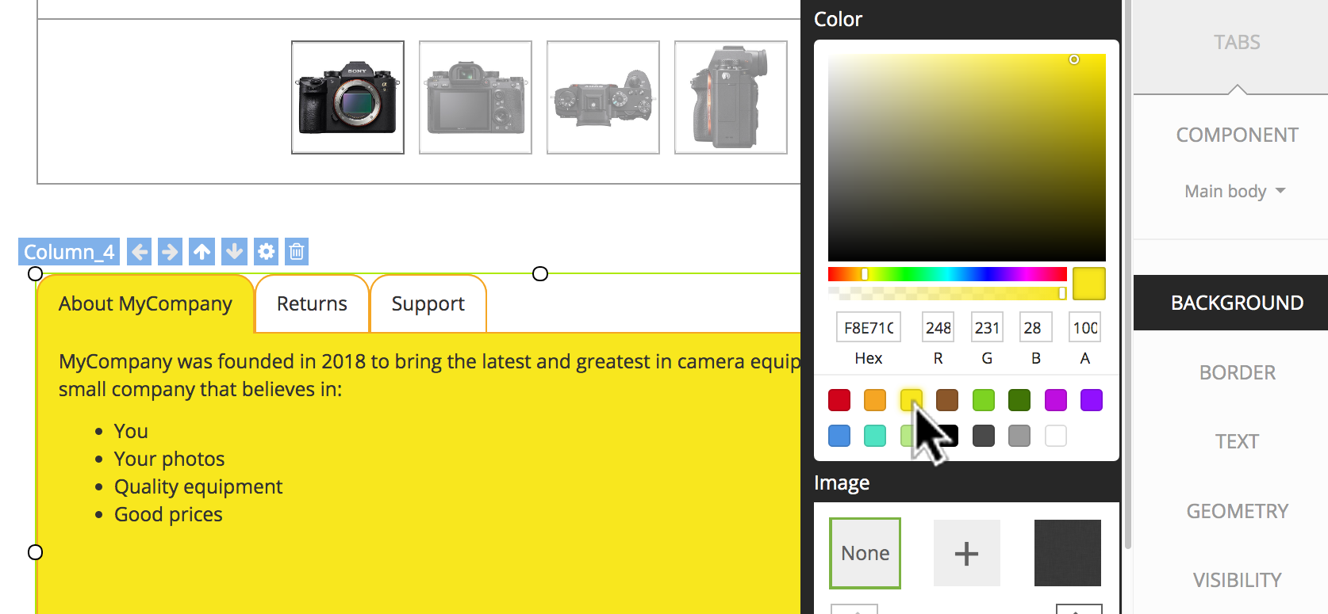The width and height of the screenshot is (1328, 614).
Task: Switch to the Support tab
Action: (428, 304)
